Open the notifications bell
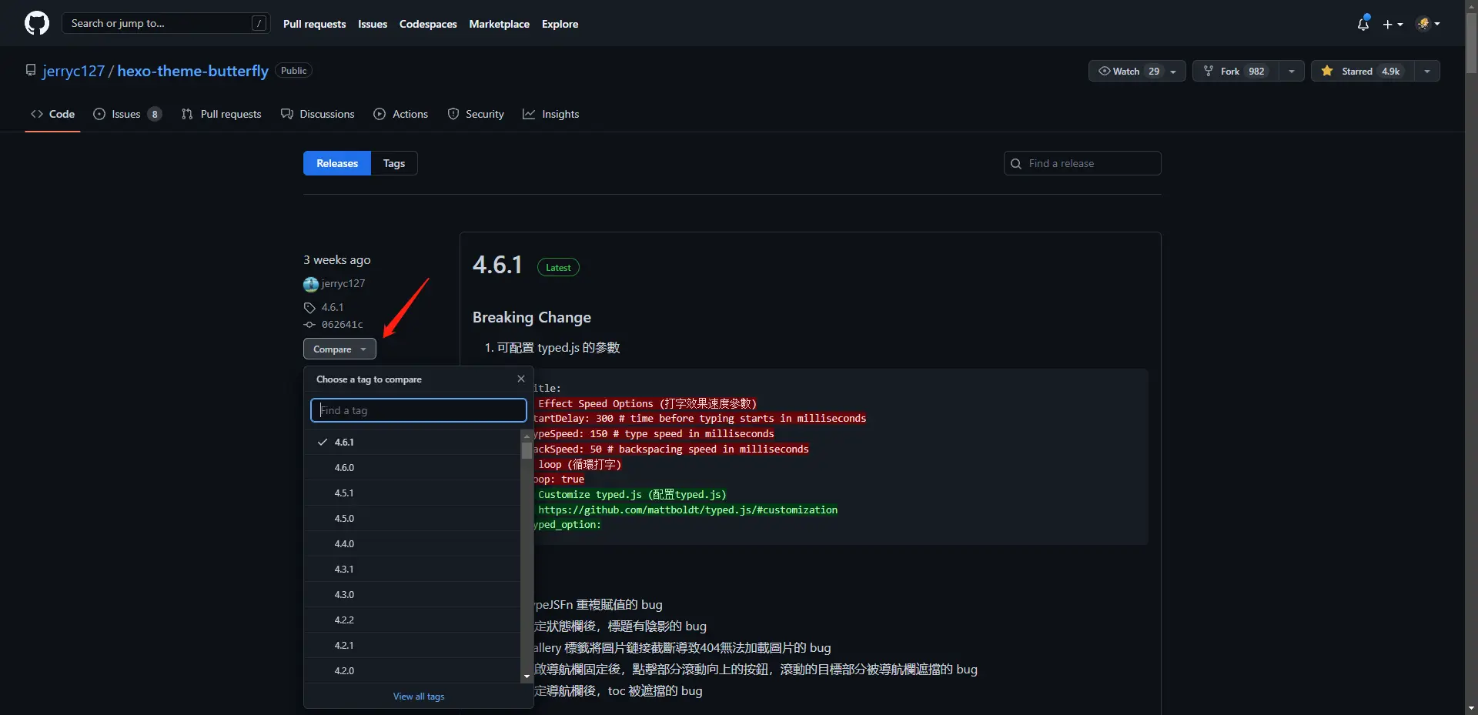The width and height of the screenshot is (1478, 715). pos(1363,24)
